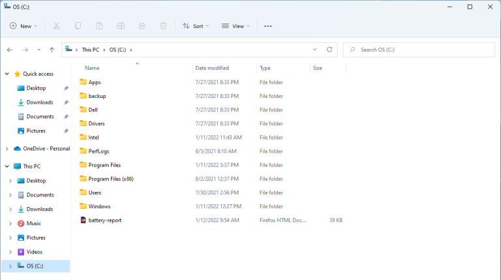Click the Delete trash can icon

coord(163,26)
